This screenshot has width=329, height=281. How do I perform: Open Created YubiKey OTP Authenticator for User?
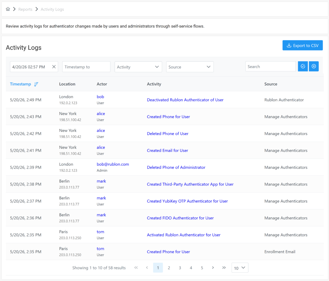click(x=187, y=201)
